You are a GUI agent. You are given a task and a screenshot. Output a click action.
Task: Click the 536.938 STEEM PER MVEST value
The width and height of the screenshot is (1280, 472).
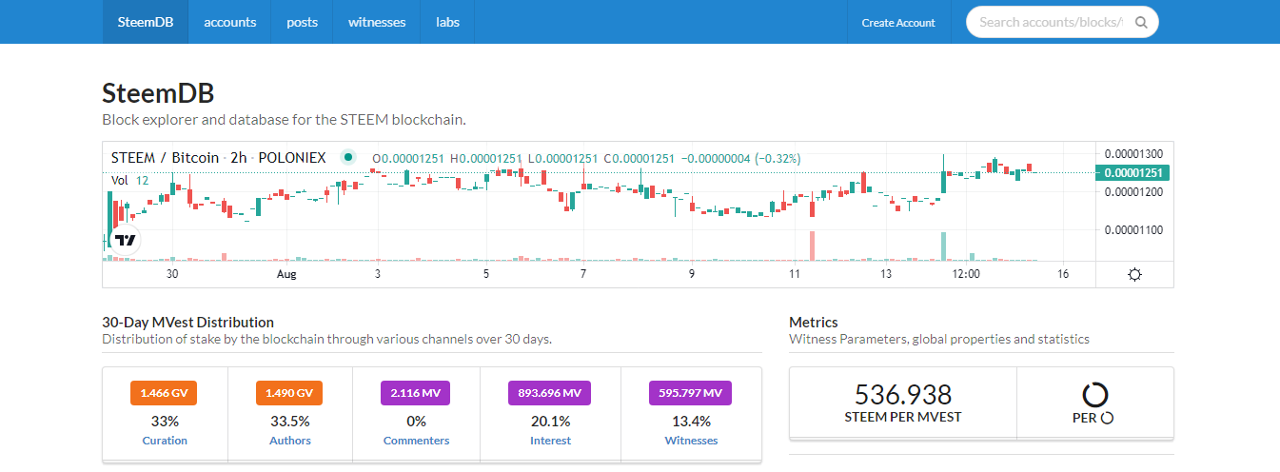pos(903,394)
